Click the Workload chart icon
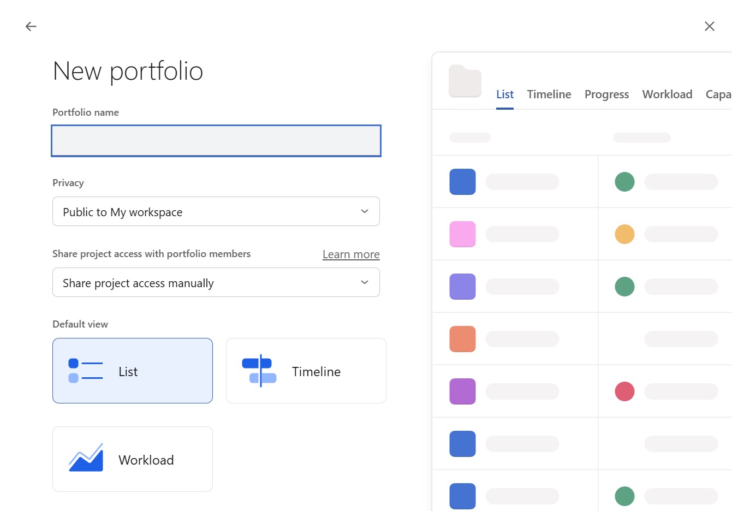This screenshot has height=511, width=732. click(86, 457)
